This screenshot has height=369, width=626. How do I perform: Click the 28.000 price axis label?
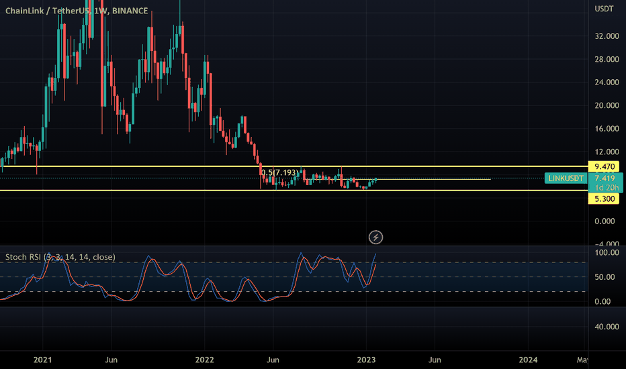coord(607,59)
